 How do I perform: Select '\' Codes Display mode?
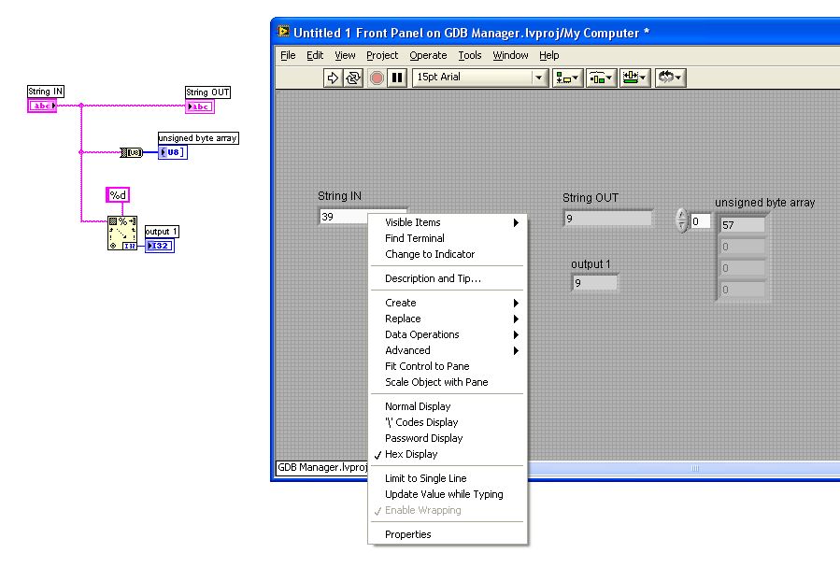click(x=448, y=422)
